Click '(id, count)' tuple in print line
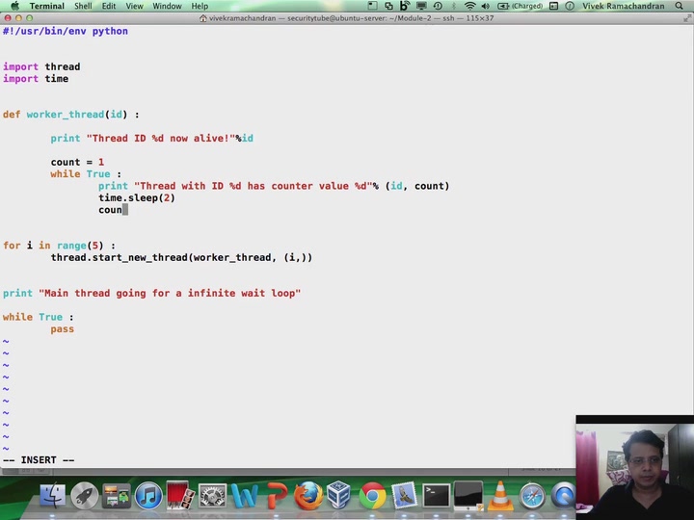This screenshot has height=520, width=694. (x=417, y=186)
